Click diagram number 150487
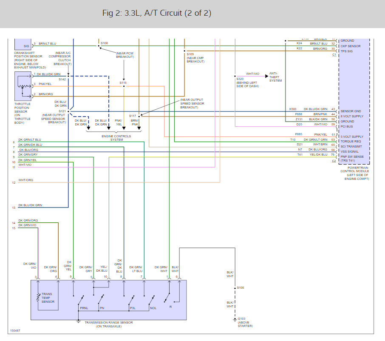Image resolution: width=385 pixels, height=341 pixels. pyautogui.click(x=16, y=330)
